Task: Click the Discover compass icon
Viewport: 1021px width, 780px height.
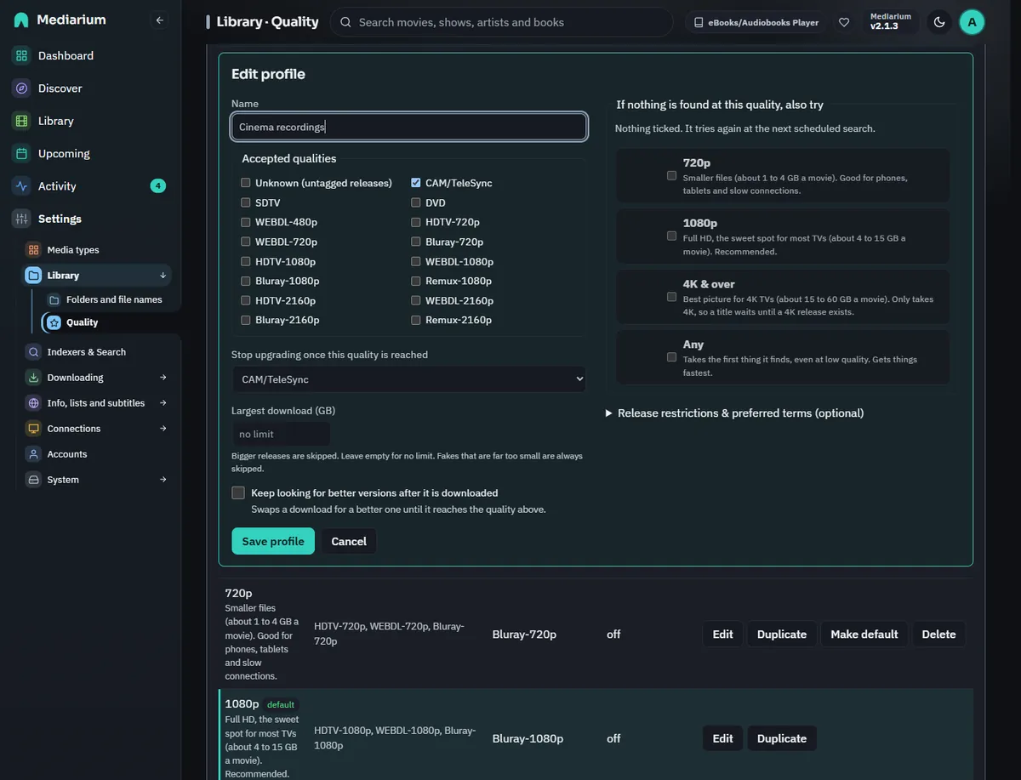Action: [x=21, y=88]
